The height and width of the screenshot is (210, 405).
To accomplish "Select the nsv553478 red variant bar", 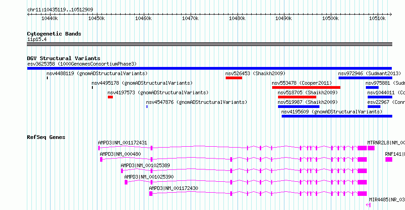I will coord(306,87).
